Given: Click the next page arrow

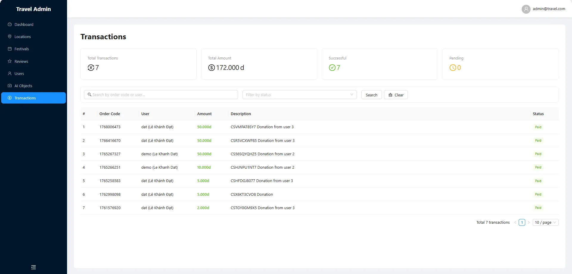Looking at the screenshot, I should [x=529, y=222].
